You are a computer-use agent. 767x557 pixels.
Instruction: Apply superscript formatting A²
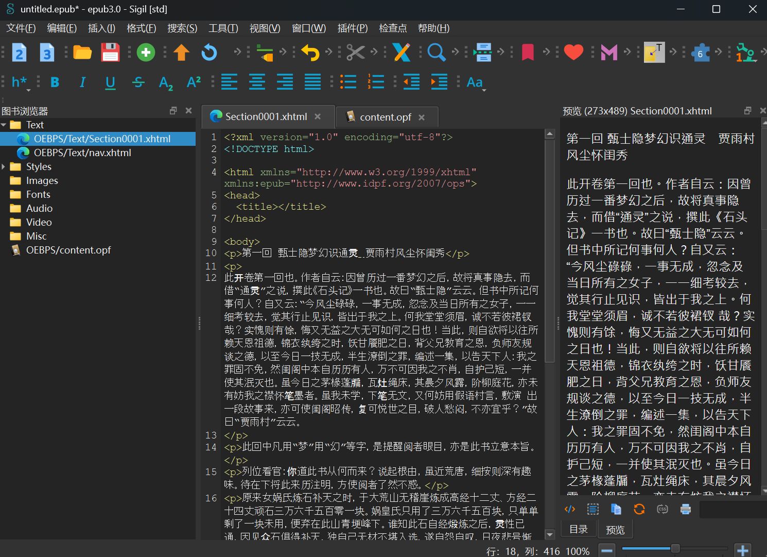pos(194,82)
